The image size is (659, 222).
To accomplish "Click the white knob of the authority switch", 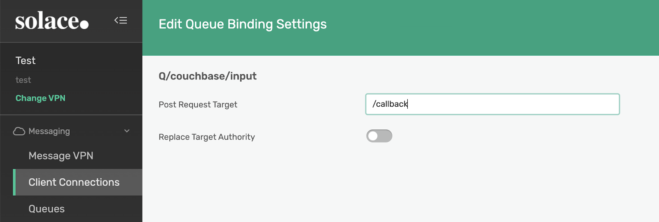I will point(373,136).
